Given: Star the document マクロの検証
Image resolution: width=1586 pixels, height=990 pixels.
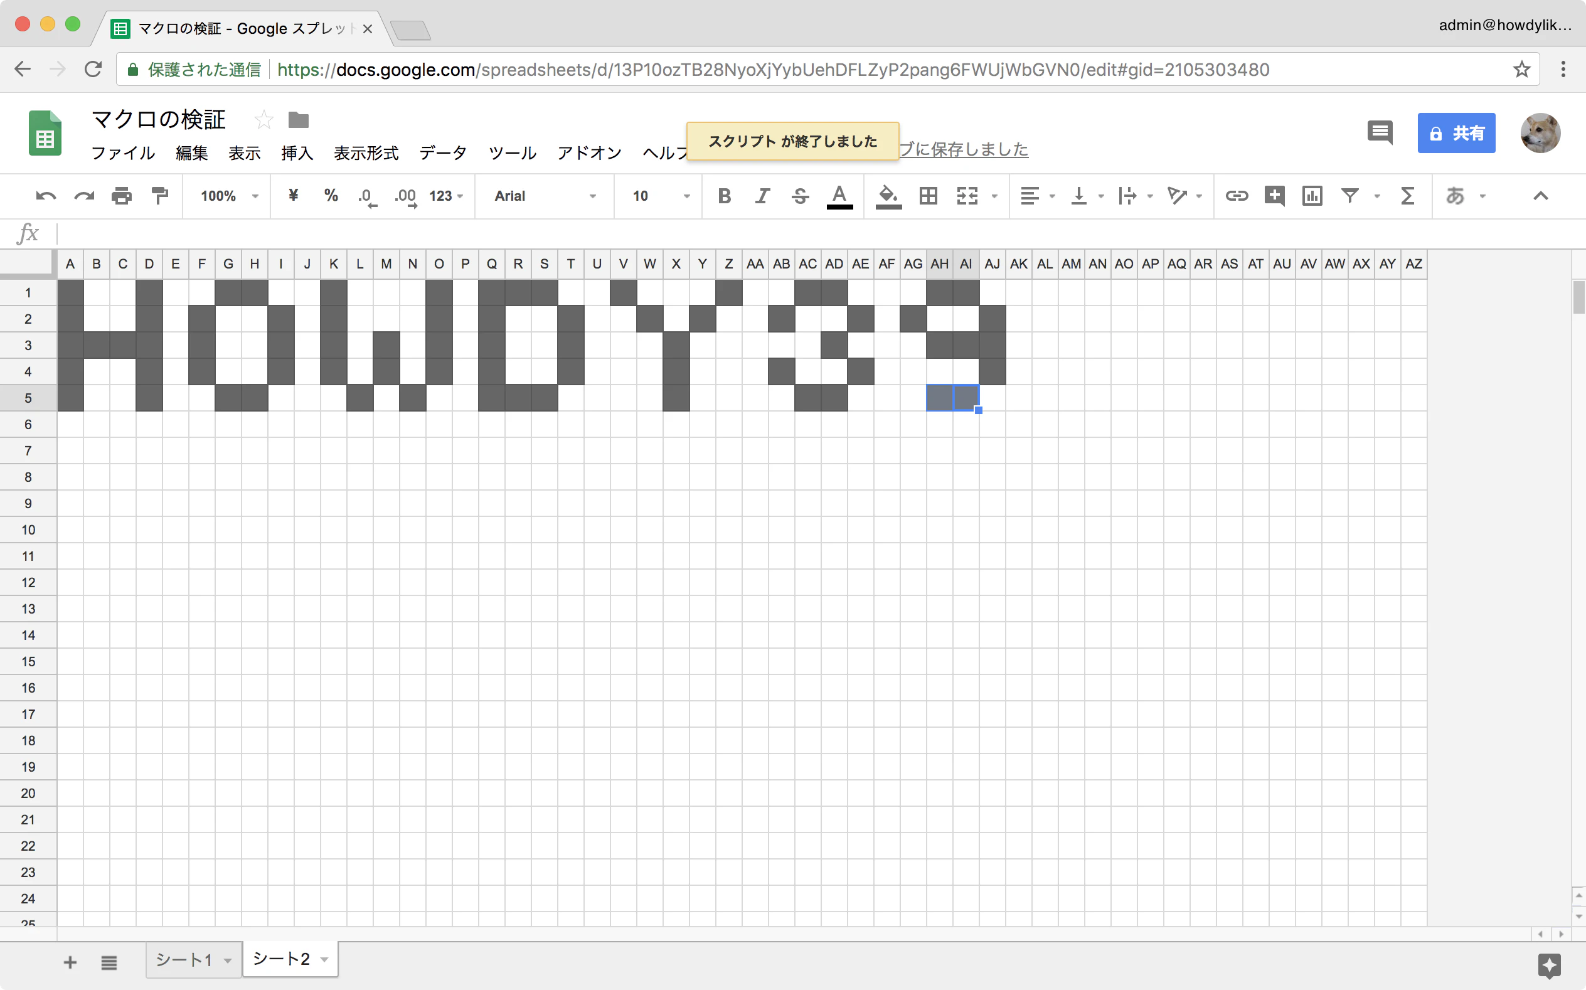Looking at the screenshot, I should [263, 120].
